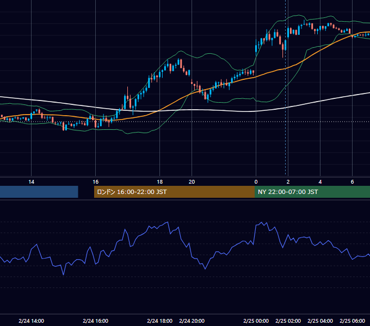Click the blue session bar before London
The width and height of the screenshot is (370, 326).
tap(39, 192)
